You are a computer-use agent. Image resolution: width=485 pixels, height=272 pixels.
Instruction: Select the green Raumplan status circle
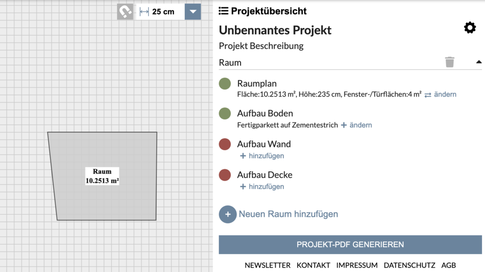[x=225, y=83]
